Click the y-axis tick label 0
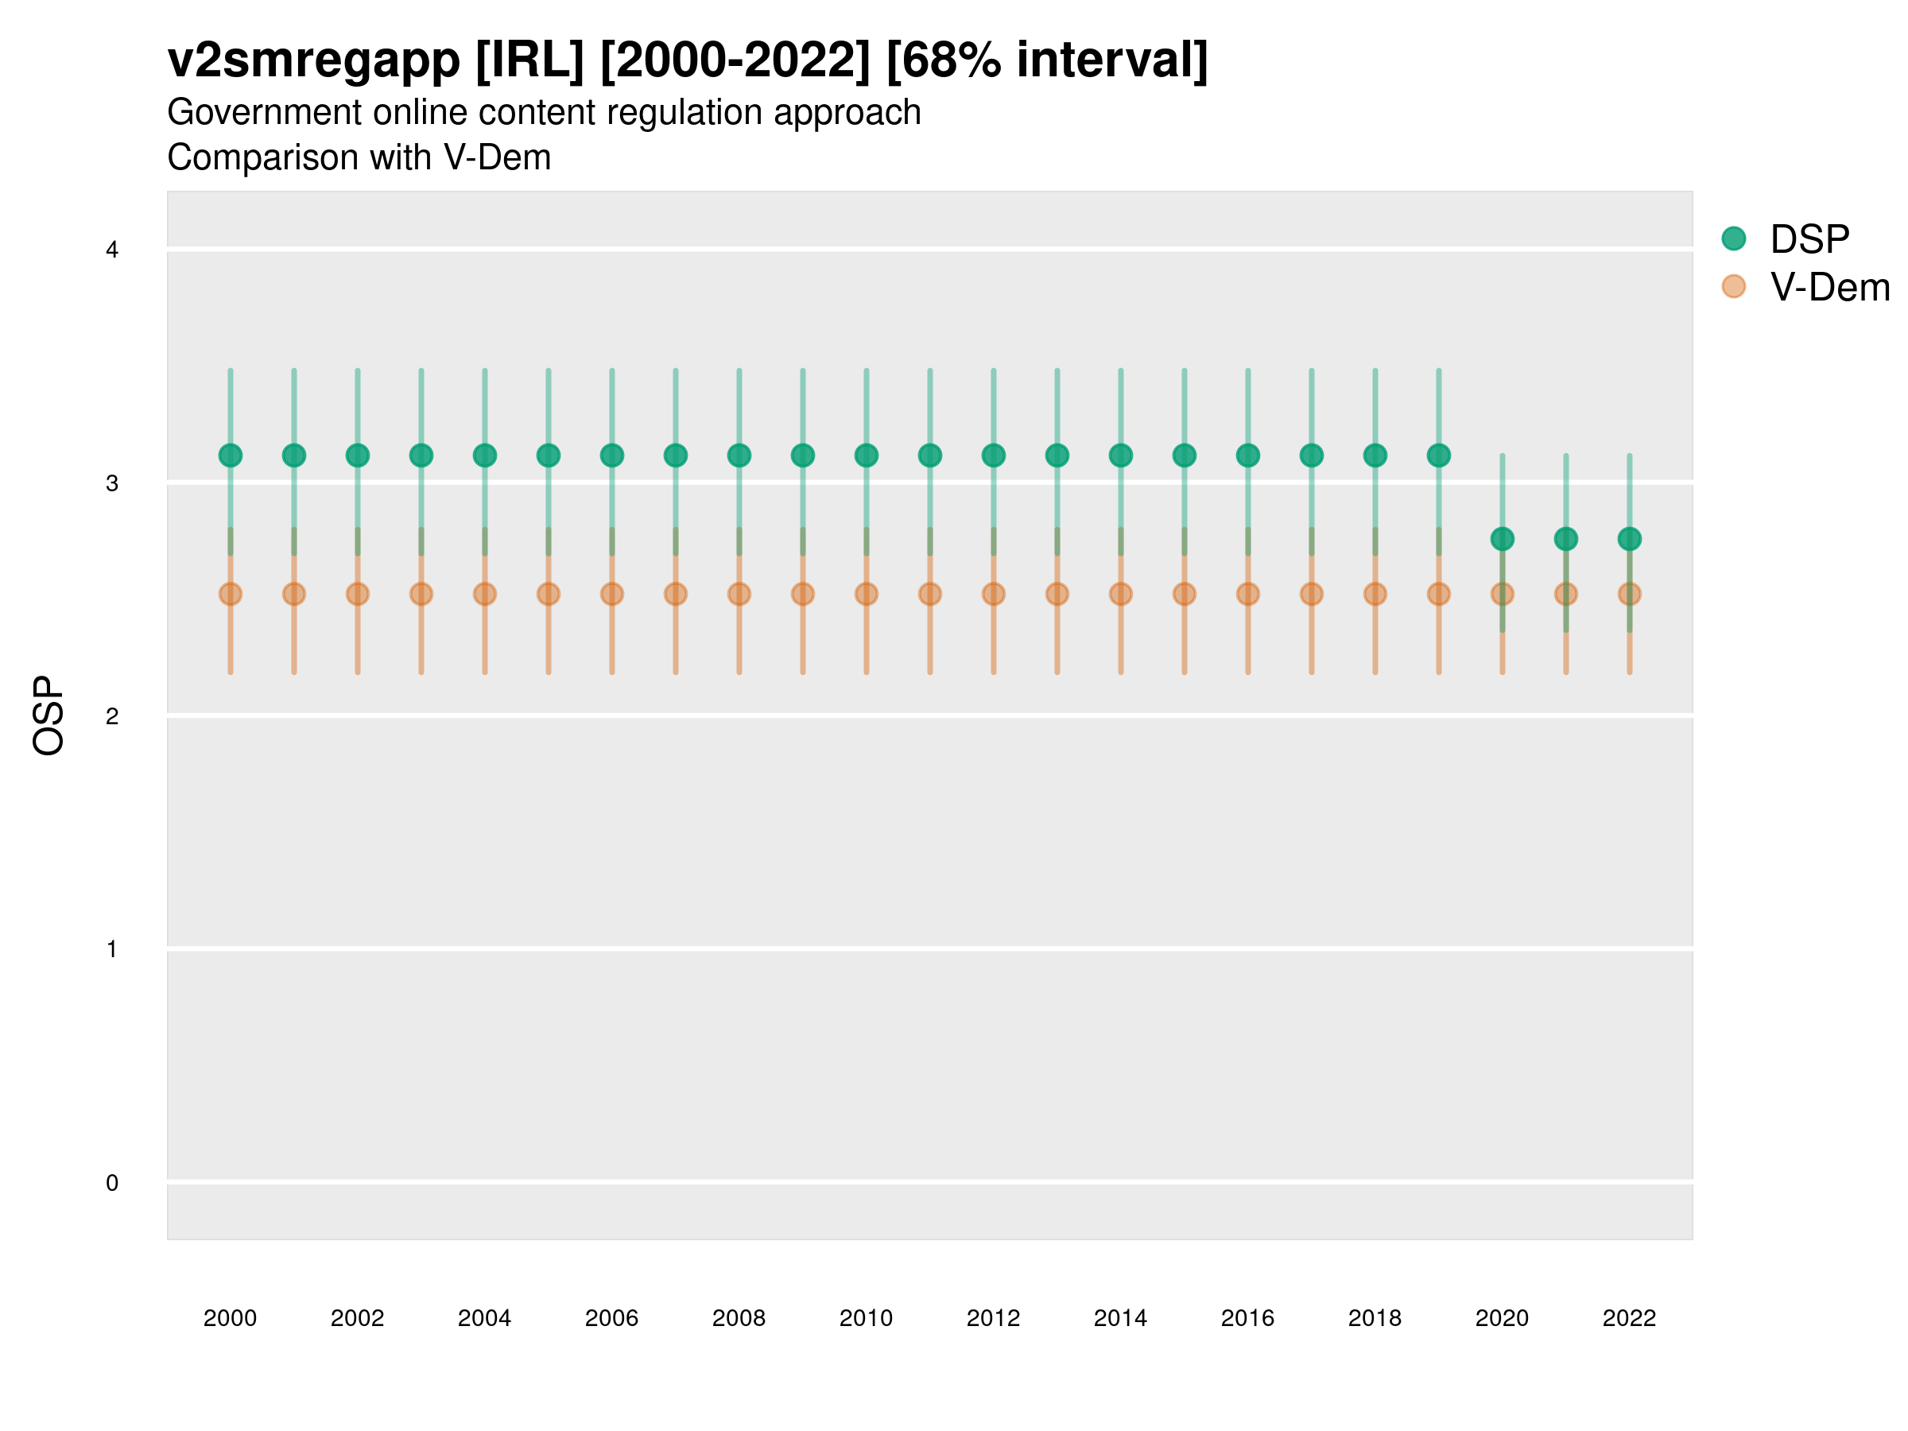This screenshot has height=1431, width=1908. coord(112,1183)
